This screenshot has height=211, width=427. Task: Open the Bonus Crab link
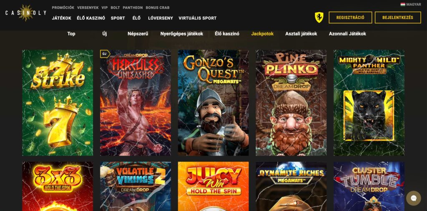tap(157, 7)
